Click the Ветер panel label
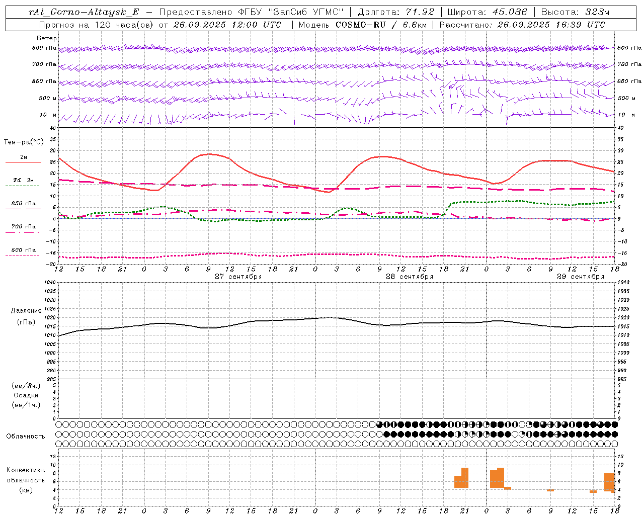 click(x=47, y=38)
